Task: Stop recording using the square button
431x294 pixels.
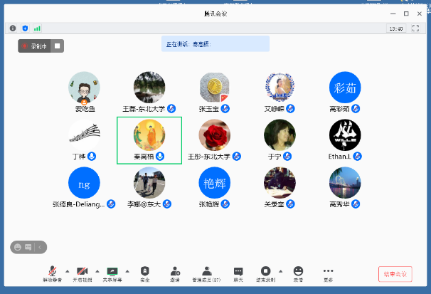Action: coord(58,46)
